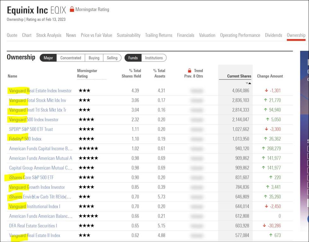Click current shares value 2,836,103
This screenshot has width=309, height=242.
pos(241,100)
